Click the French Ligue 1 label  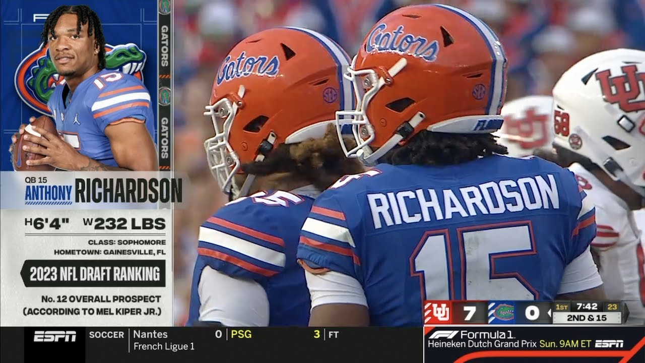coord(164,347)
